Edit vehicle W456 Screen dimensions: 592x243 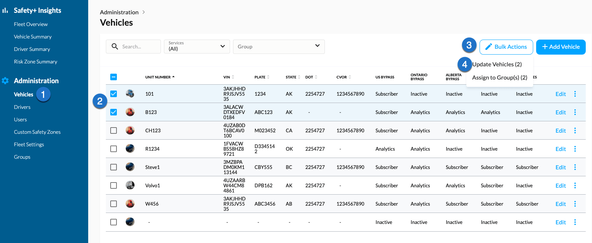tap(561, 204)
